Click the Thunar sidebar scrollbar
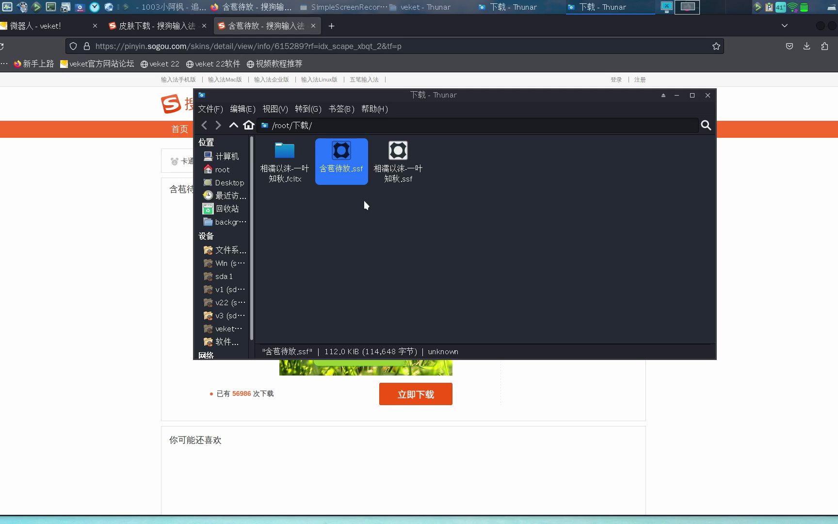The height and width of the screenshot is (524, 838). pos(252,239)
